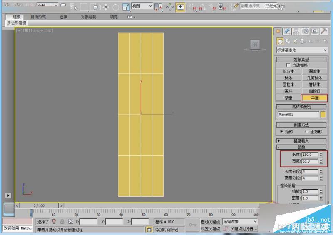Switch to the 自由形式 ribbon tab
The height and width of the screenshot is (235, 333).
tap(38, 17)
